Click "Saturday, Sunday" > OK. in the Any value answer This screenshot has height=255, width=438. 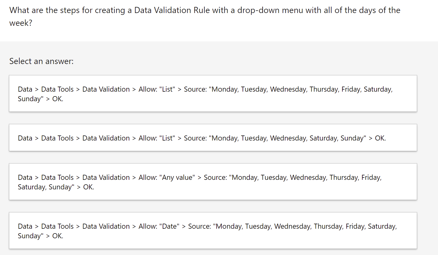(x=56, y=187)
